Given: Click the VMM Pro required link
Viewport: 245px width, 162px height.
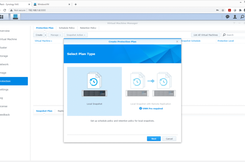Looking at the screenshot, I should coord(153,109).
